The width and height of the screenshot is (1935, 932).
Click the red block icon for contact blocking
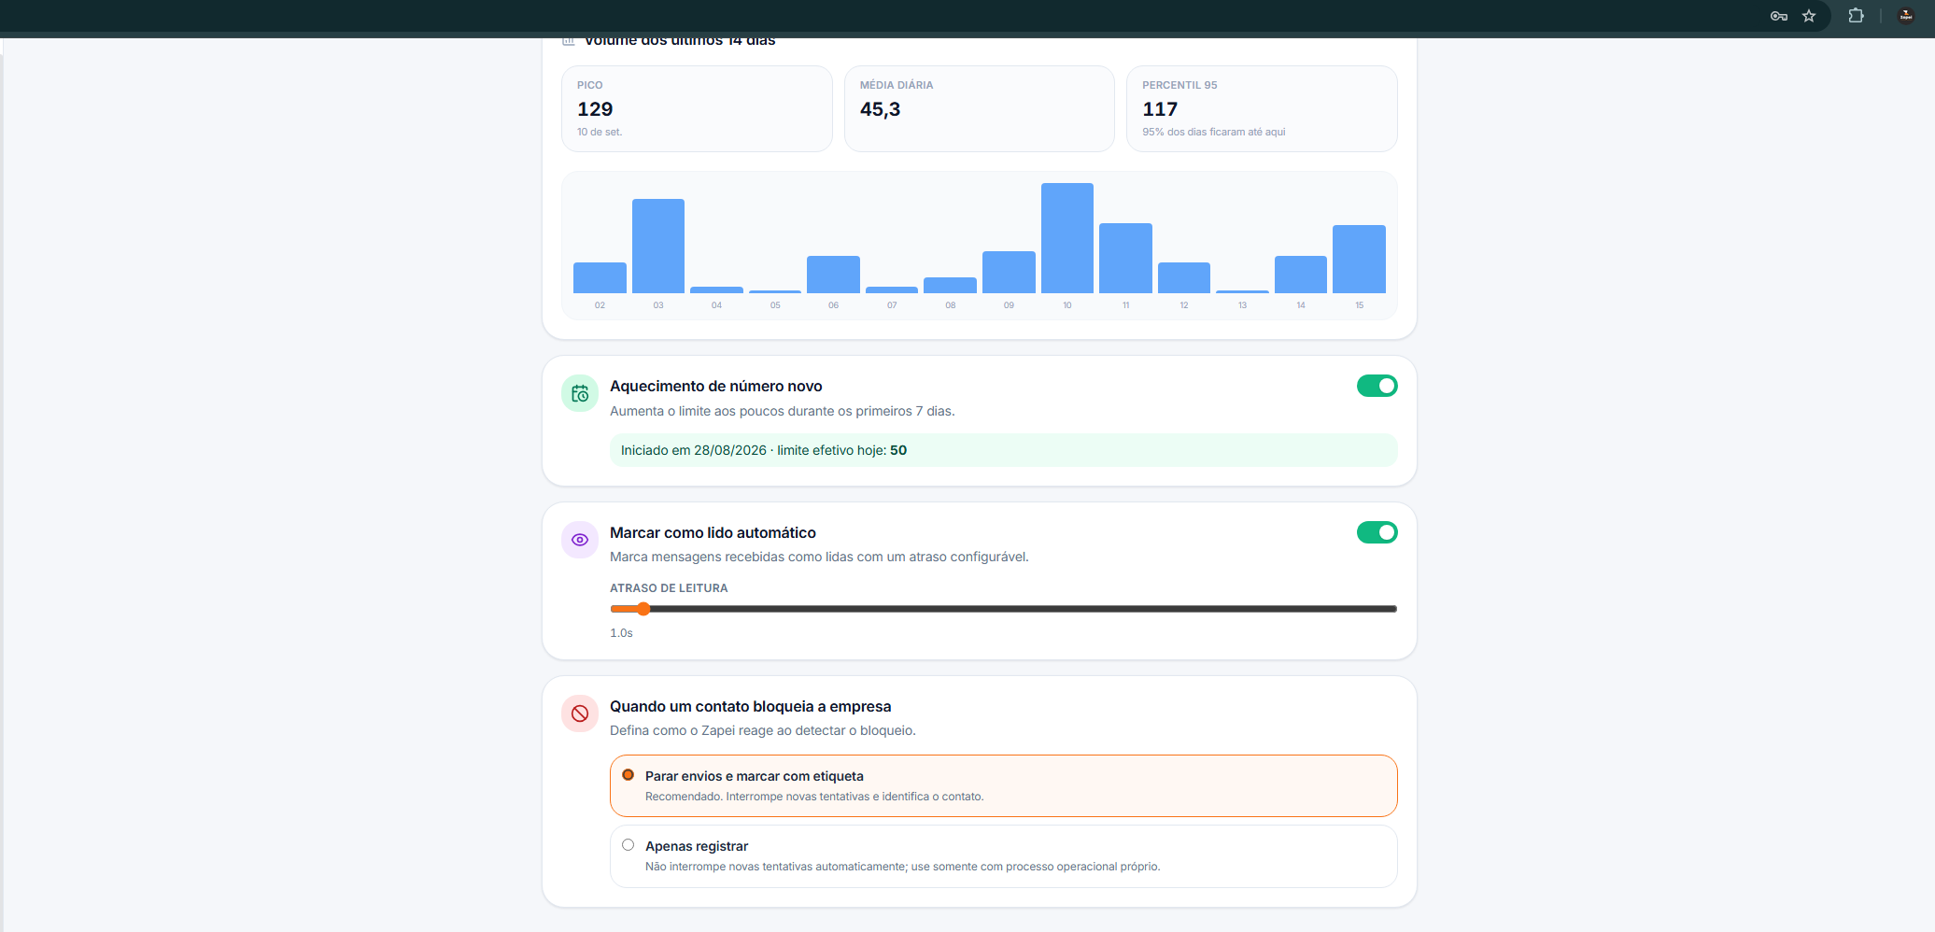[x=580, y=713]
